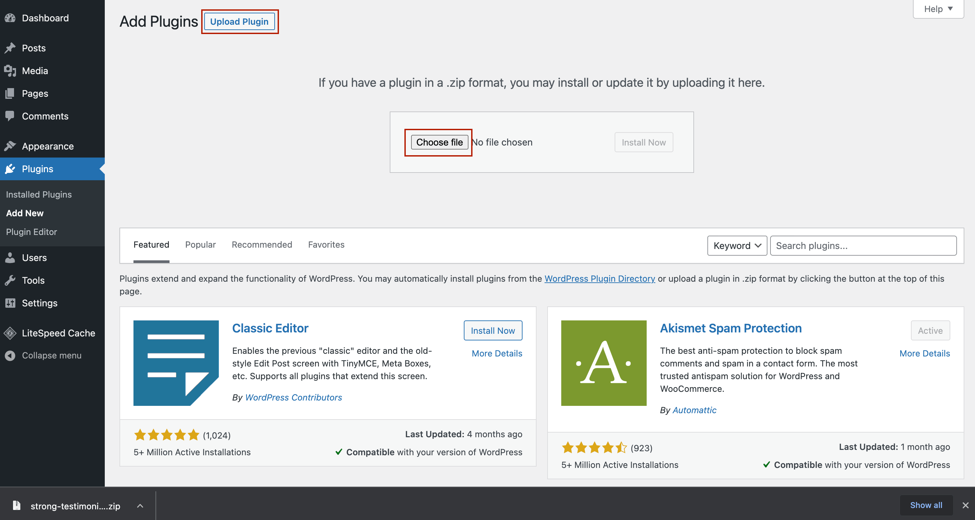Open the Dashboard menu item
This screenshot has width=975, height=520.
click(x=45, y=18)
